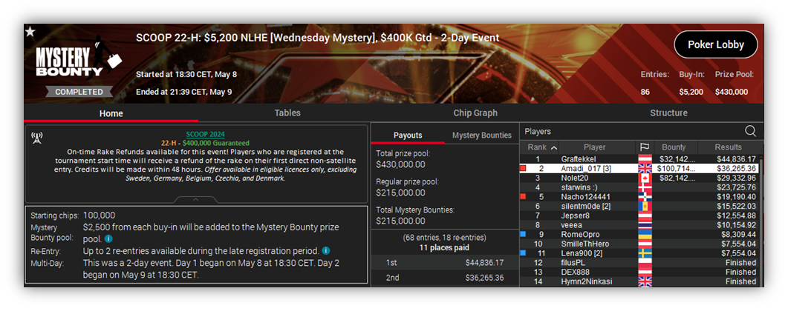This screenshot has height=311, width=788.
Task: Click Nolet20's Canadian flag
Action: 644,178
